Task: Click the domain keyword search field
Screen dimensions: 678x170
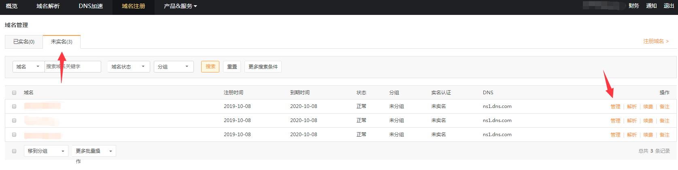Action: (x=73, y=67)
